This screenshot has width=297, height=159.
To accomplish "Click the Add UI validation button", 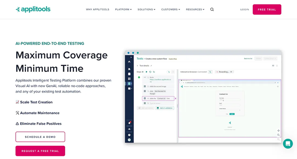I will 165,108.
